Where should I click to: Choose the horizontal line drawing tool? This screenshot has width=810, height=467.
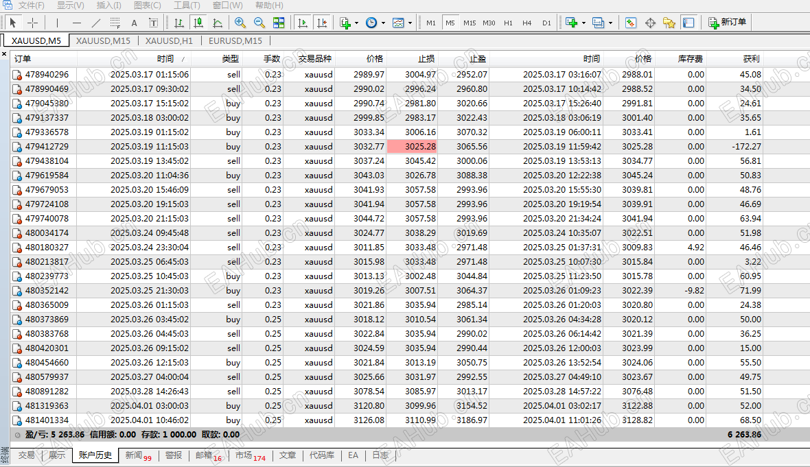click(x=77, y=23)
